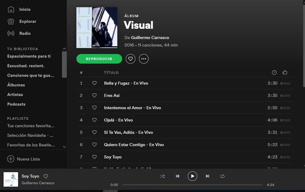
Task: Collapse the Tu Biblioteca section
Action: click(64, 49)
